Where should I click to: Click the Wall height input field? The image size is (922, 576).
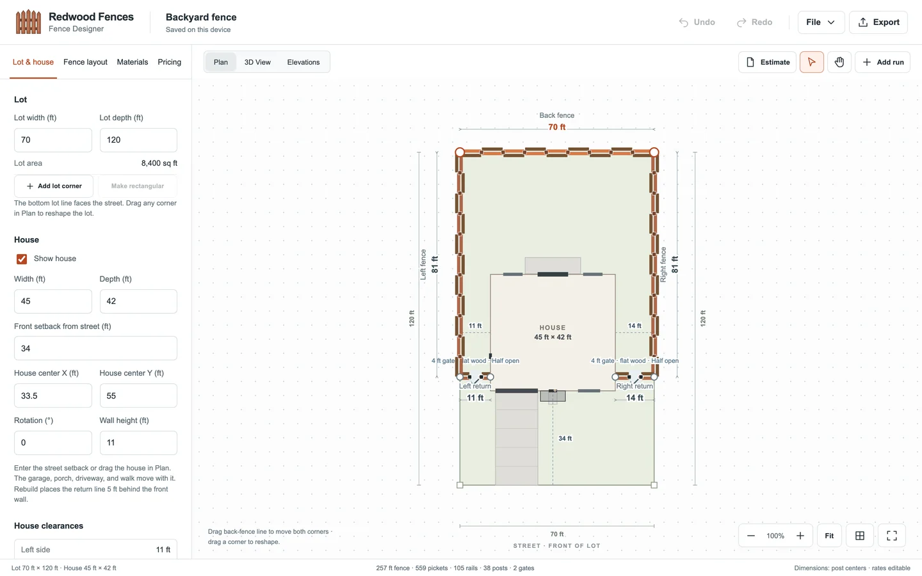(138, 443)
